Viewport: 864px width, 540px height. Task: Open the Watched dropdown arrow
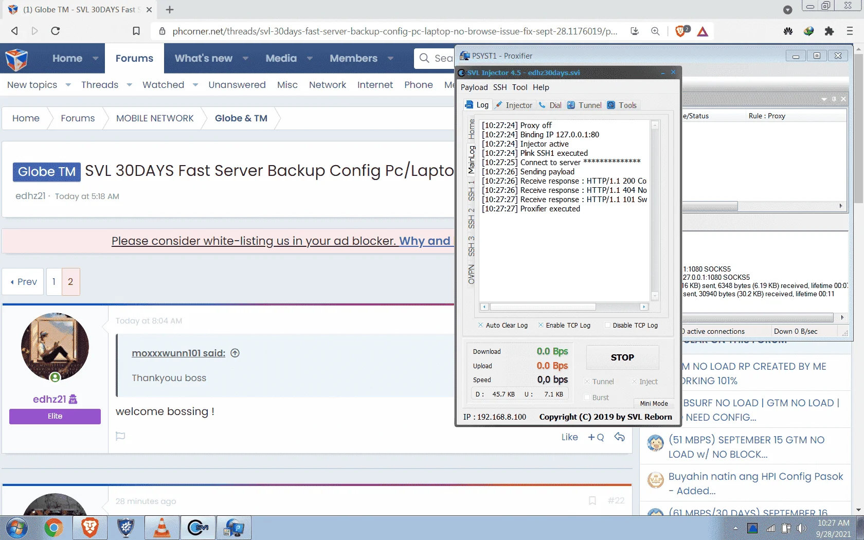(x=195, y=85)
